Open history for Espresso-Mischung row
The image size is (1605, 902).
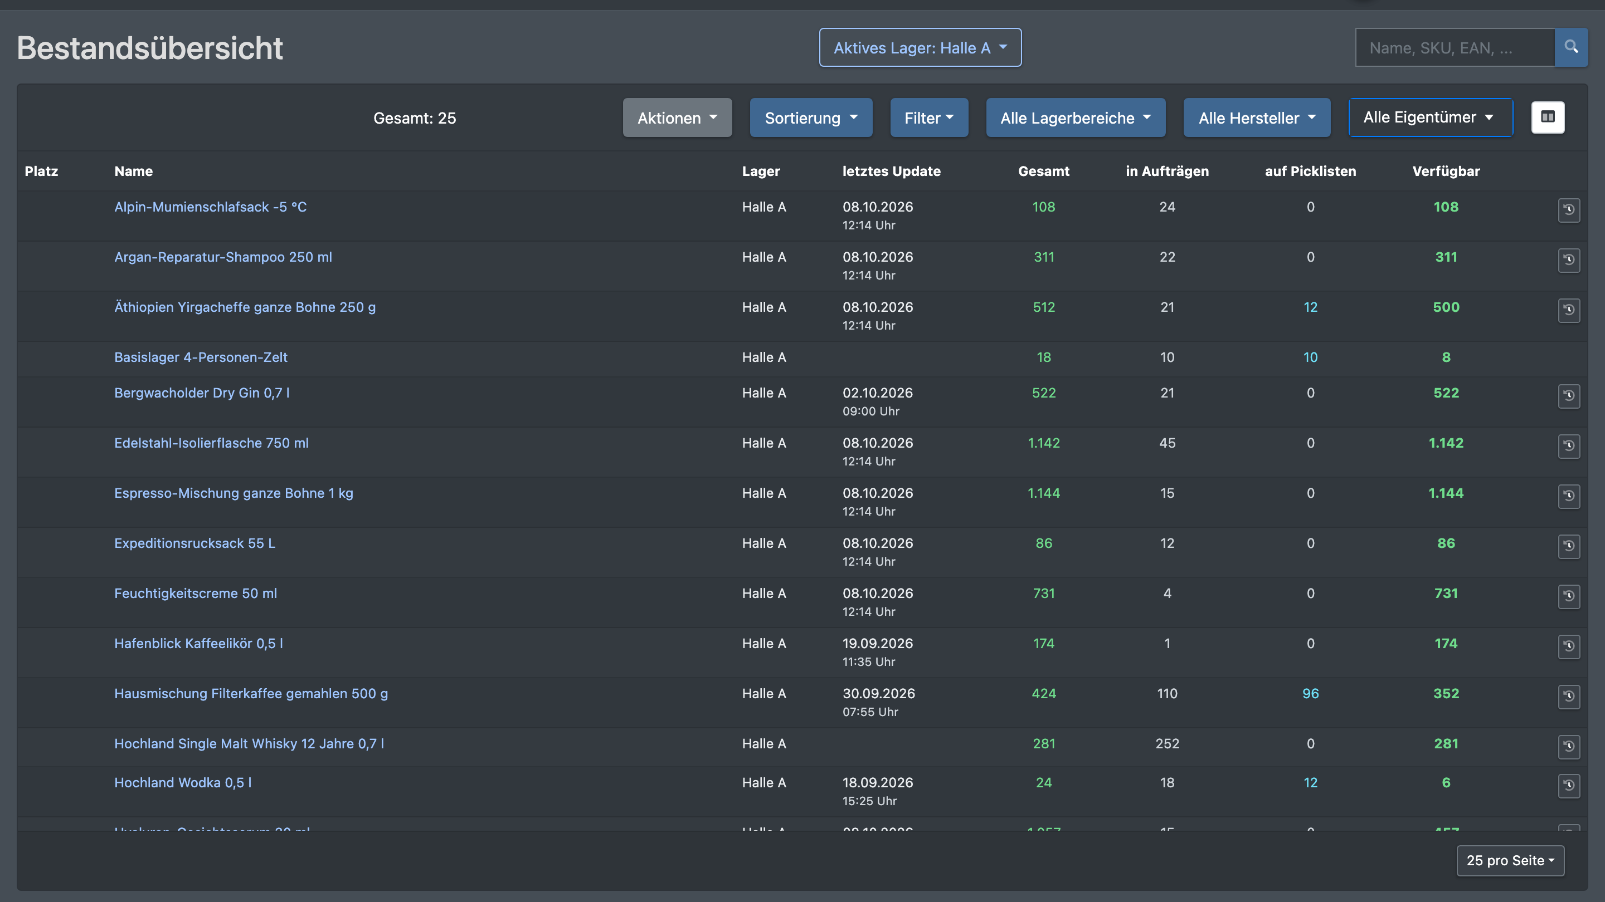tap(1569, 496)
